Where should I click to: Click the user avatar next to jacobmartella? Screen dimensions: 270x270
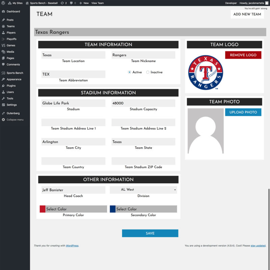pos(267,3)
